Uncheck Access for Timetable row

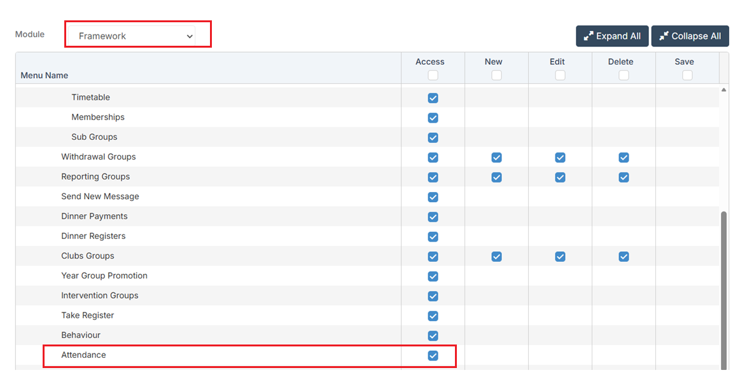[x=433, y=98]
